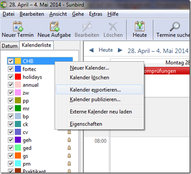Viewport: 191px width, 174px height.
Task: Choose Kalender exportieren... menu entry
Action: tap(99, 90)
